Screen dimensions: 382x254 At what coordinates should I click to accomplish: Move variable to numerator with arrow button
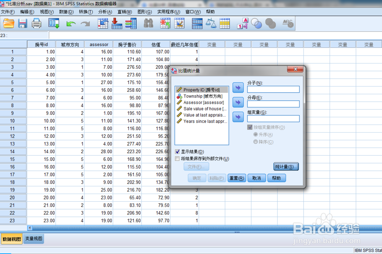point(238,88)
